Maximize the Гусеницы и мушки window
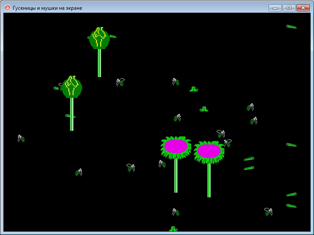This screenshot has width=314, height=235. [x=289, y=8]
